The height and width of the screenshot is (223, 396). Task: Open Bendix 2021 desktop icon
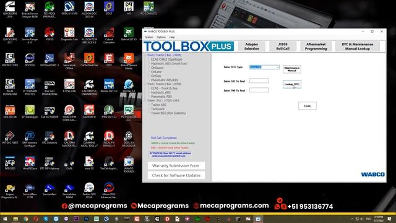109,85
